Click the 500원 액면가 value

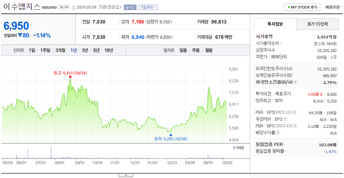(321, 57)
